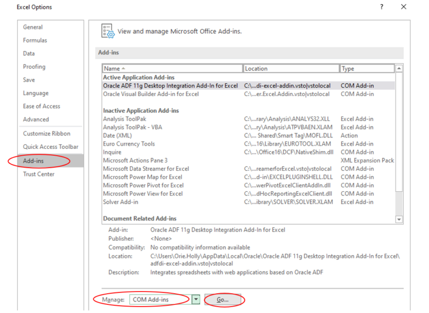Sort add-ins by Name column header
This screenshot has width=429, height=313.
pos(172,69)
